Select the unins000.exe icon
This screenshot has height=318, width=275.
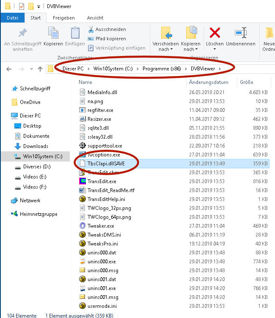(x=82, y=261)
